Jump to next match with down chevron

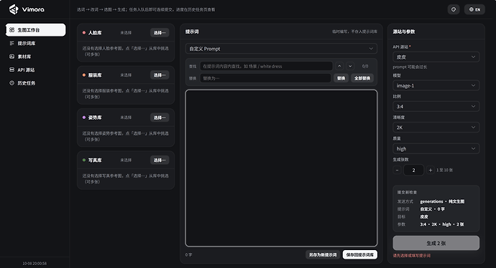350,66
